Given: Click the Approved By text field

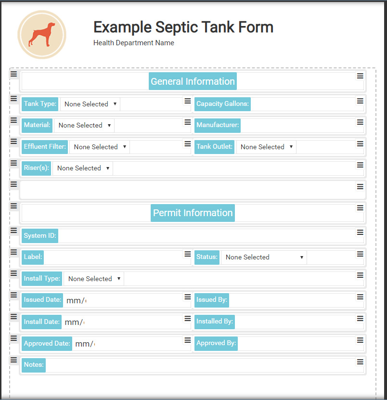Looking at the screenshot, I should point(300,343).
